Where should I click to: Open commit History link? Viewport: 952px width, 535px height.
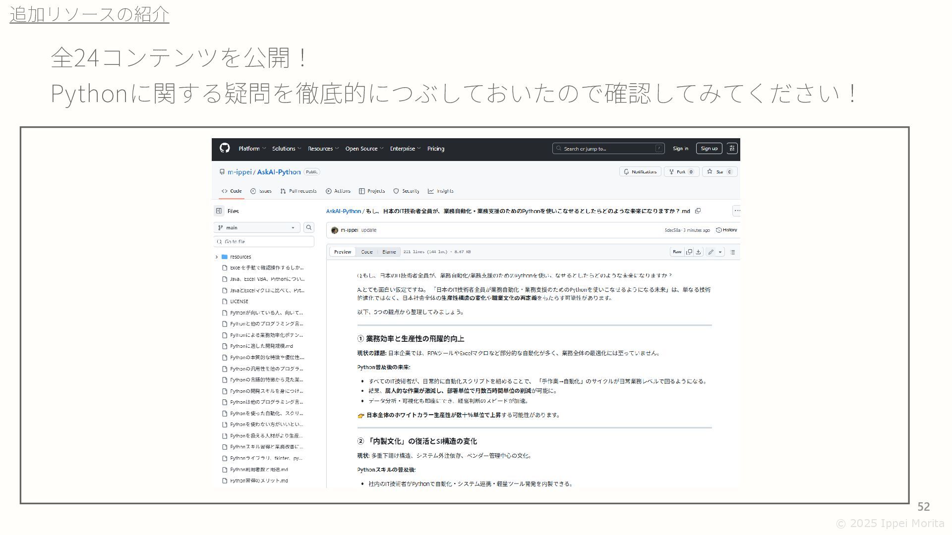point(726,230)
